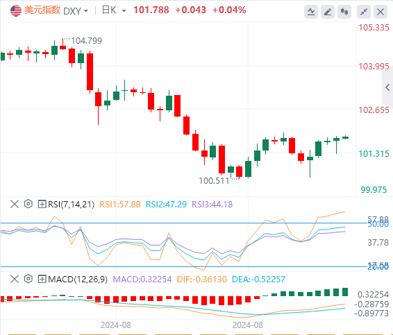Viewport: 393px width, 335px height.
Task: Remove the MACD indicator panel
Action: tap(15, 279)
